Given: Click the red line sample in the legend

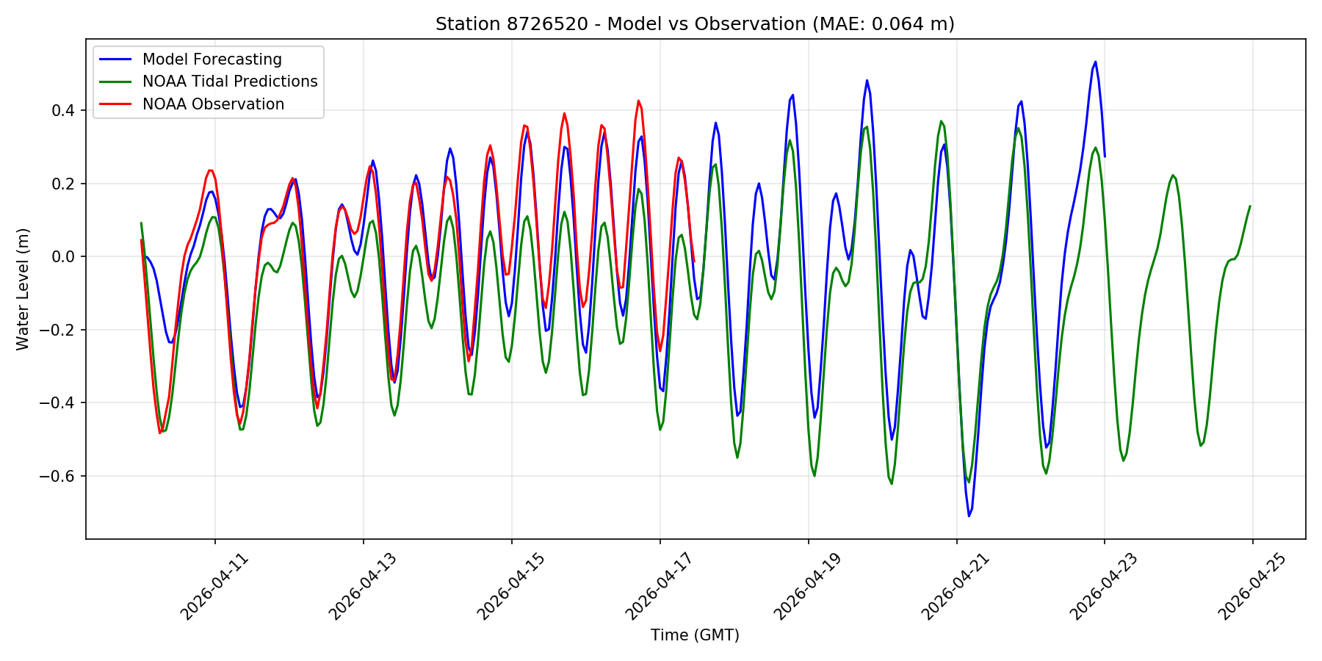Looking at the screenshot, I should coord(115,104).
